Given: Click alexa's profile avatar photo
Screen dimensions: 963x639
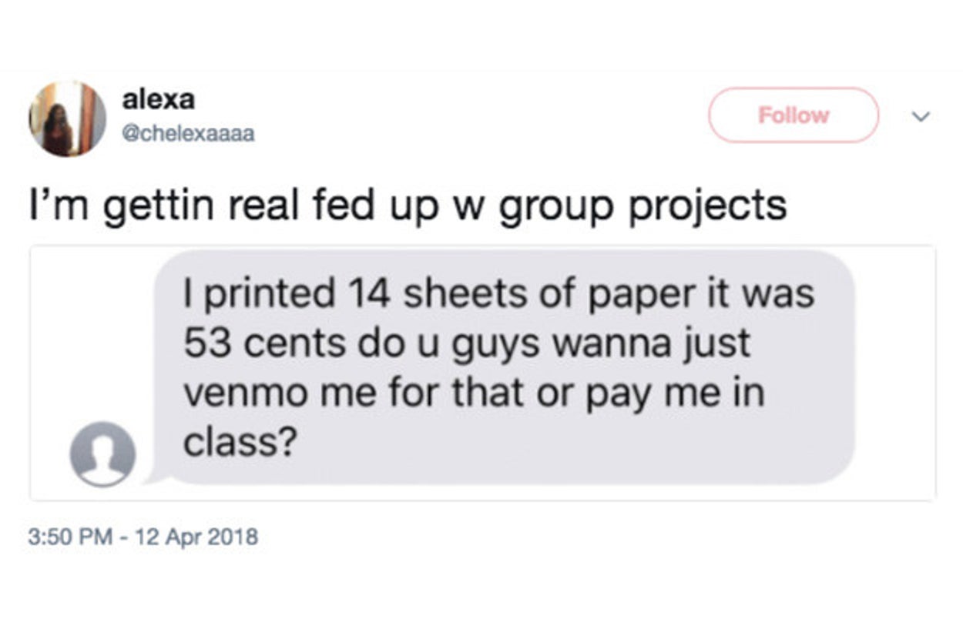Looking at the screenshot, I should [x=68, y=119].
